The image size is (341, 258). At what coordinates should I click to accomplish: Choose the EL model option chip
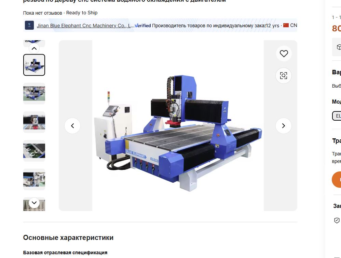point(337,116)
